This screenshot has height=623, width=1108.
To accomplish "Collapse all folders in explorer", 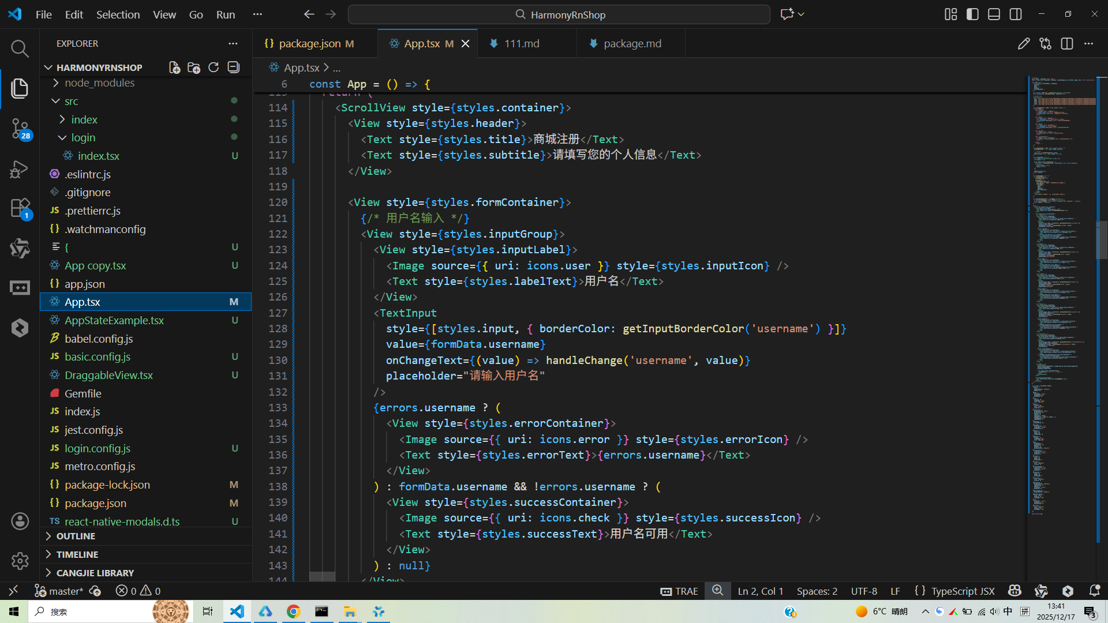I will [x=233, y=67].
